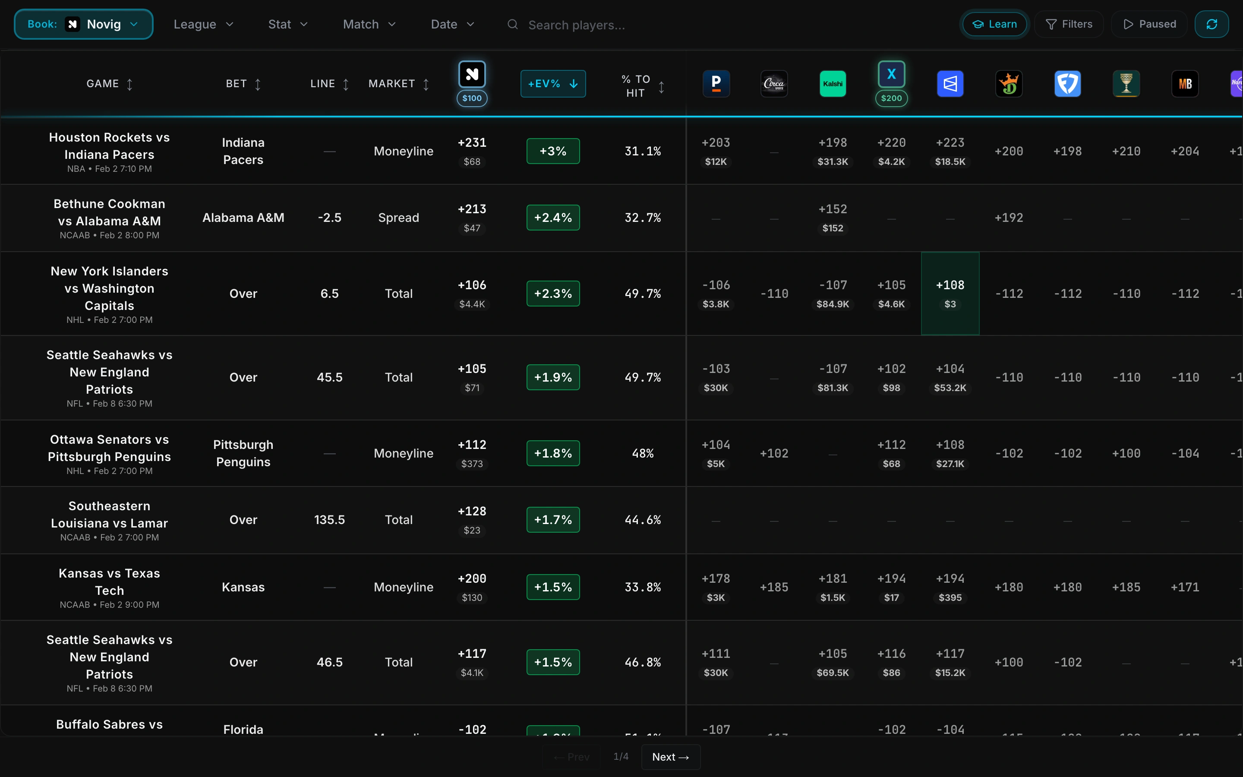Click the FanDuel shield icon
This screenshot has height=777, width=1243.
point(1068,83)
